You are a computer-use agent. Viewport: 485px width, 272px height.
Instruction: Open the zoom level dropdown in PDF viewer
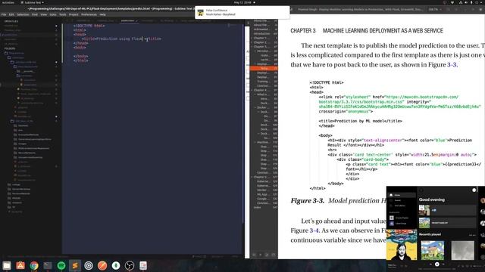coord(434,10)
